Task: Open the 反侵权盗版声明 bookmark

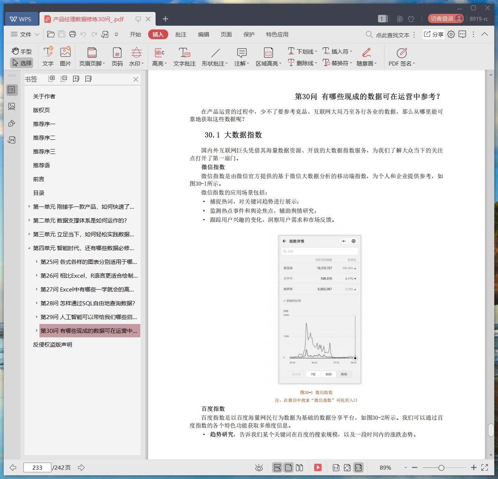Action: click(52, 344)
